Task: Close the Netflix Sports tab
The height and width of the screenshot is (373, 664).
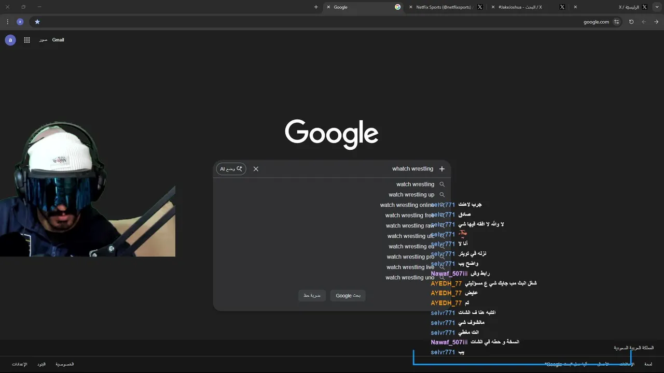Action: click(x=411, y=7)
